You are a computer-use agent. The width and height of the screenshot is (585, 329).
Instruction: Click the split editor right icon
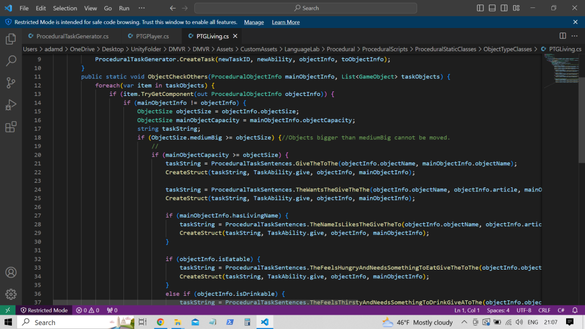point(562,36)
